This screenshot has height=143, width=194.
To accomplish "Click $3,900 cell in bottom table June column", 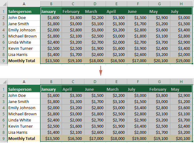I will [95, 126].
